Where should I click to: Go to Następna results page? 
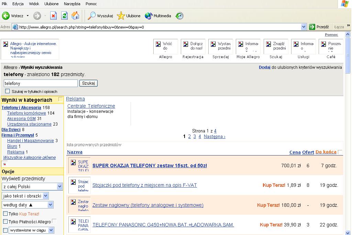point(214,136)
